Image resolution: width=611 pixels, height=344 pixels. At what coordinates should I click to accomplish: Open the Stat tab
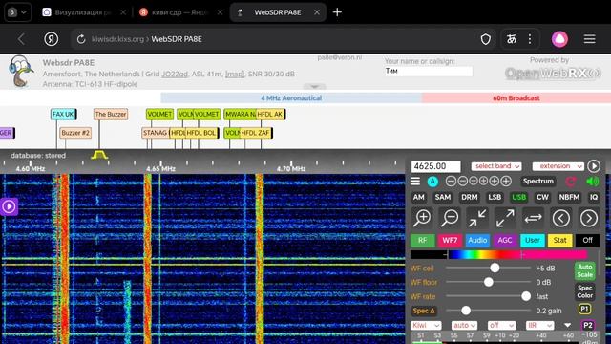[x=560, y=240]
